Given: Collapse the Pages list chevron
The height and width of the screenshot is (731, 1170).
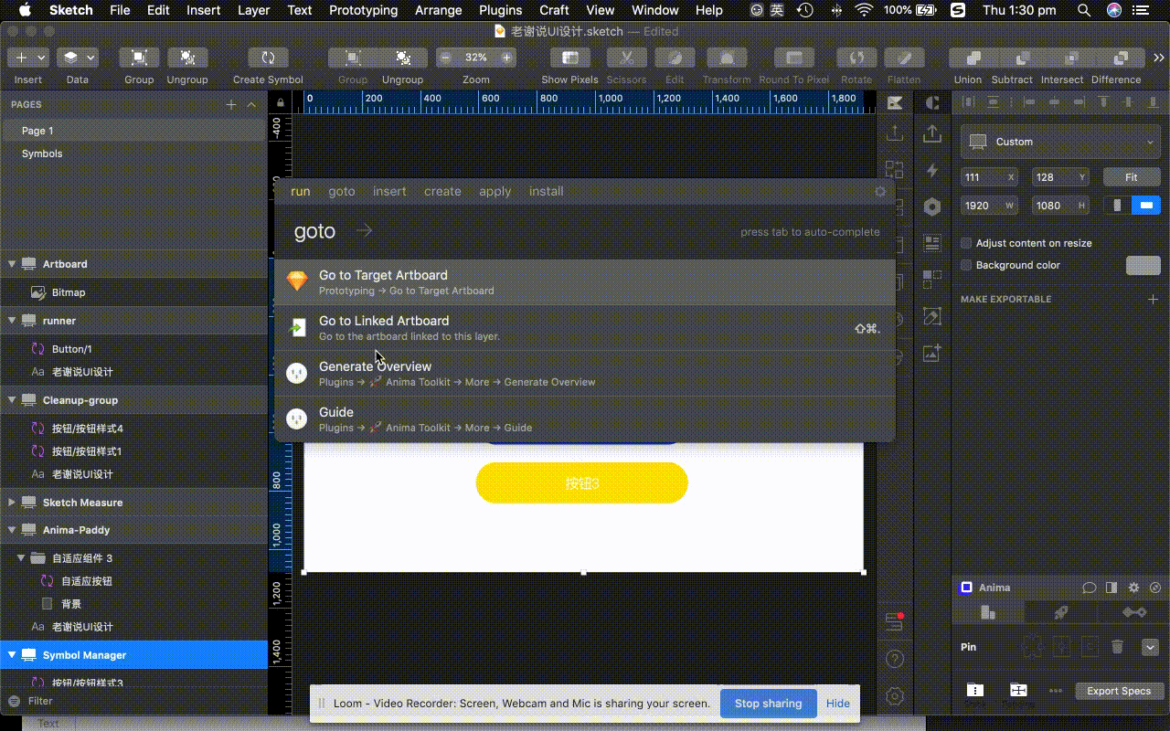Looking at the screenshot, I should [x=251, y=104].
